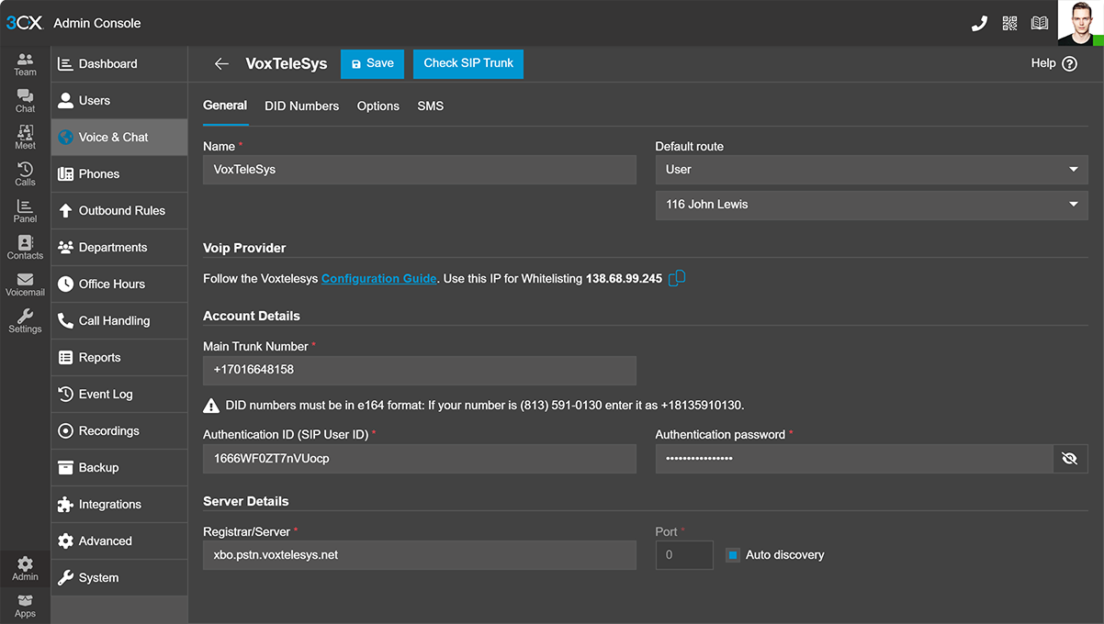Open the book guide icon in header
1104x624 pixels.
1040,23
